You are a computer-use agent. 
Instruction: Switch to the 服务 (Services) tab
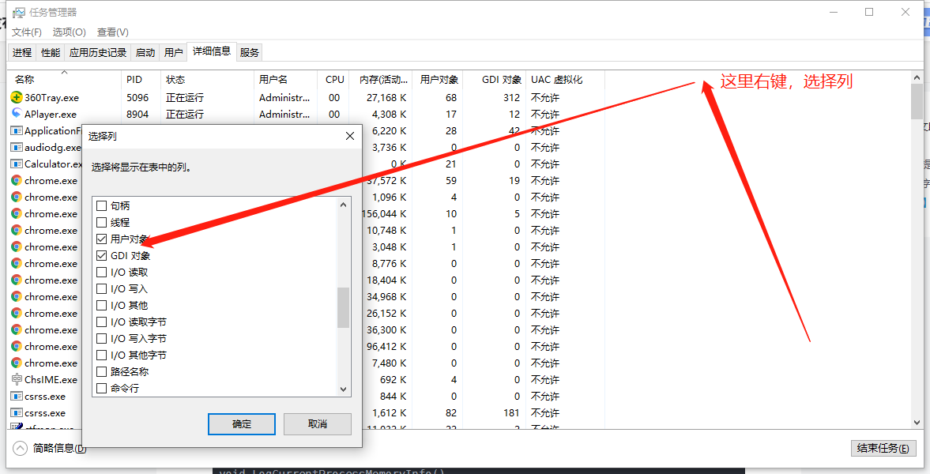249,52
